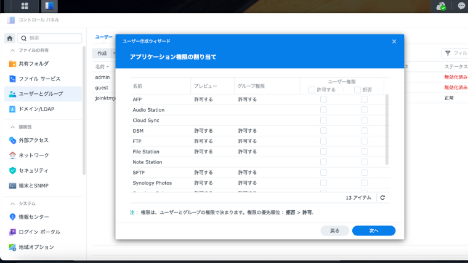Click the Back button in wizard
Image resolution: width=468 pixels, height=263 pixels.
334,230
